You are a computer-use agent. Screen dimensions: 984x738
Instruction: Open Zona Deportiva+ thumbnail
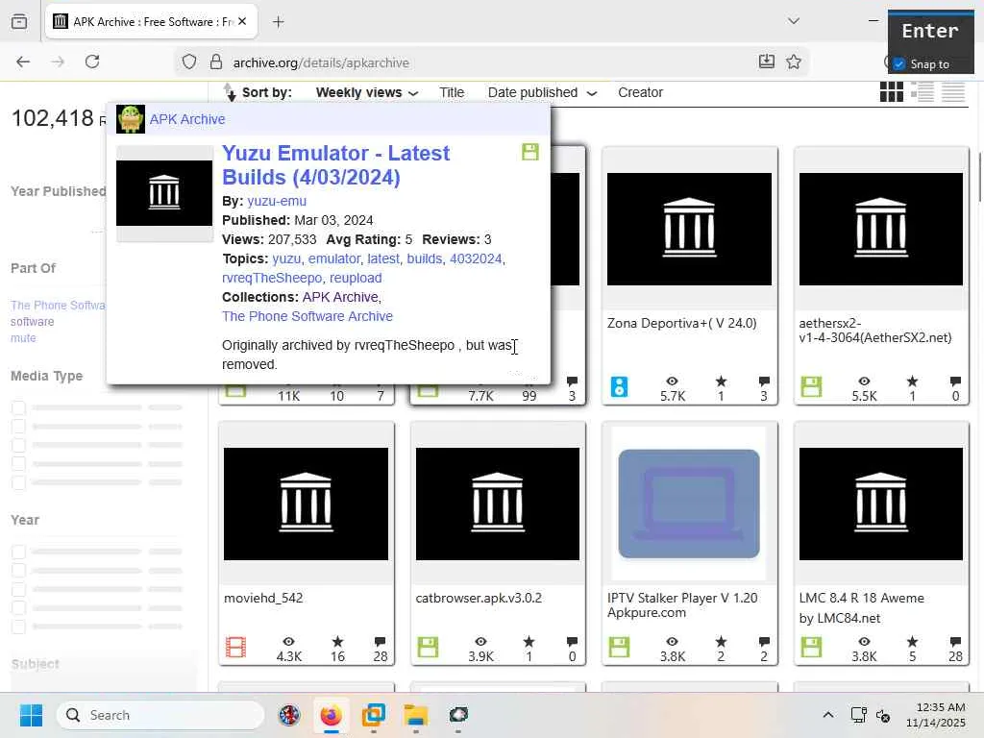tap(689, 229)
